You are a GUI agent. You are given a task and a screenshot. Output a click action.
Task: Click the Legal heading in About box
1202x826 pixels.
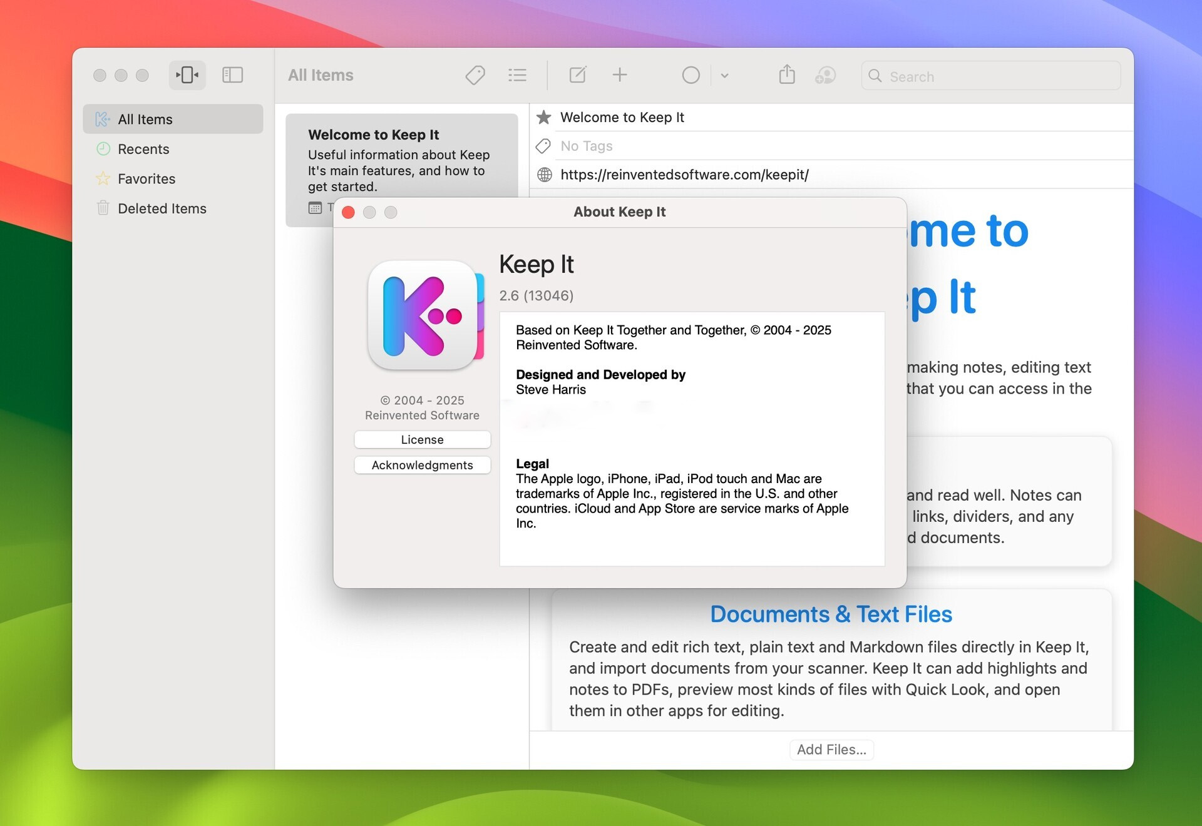[x=532, y=464]
